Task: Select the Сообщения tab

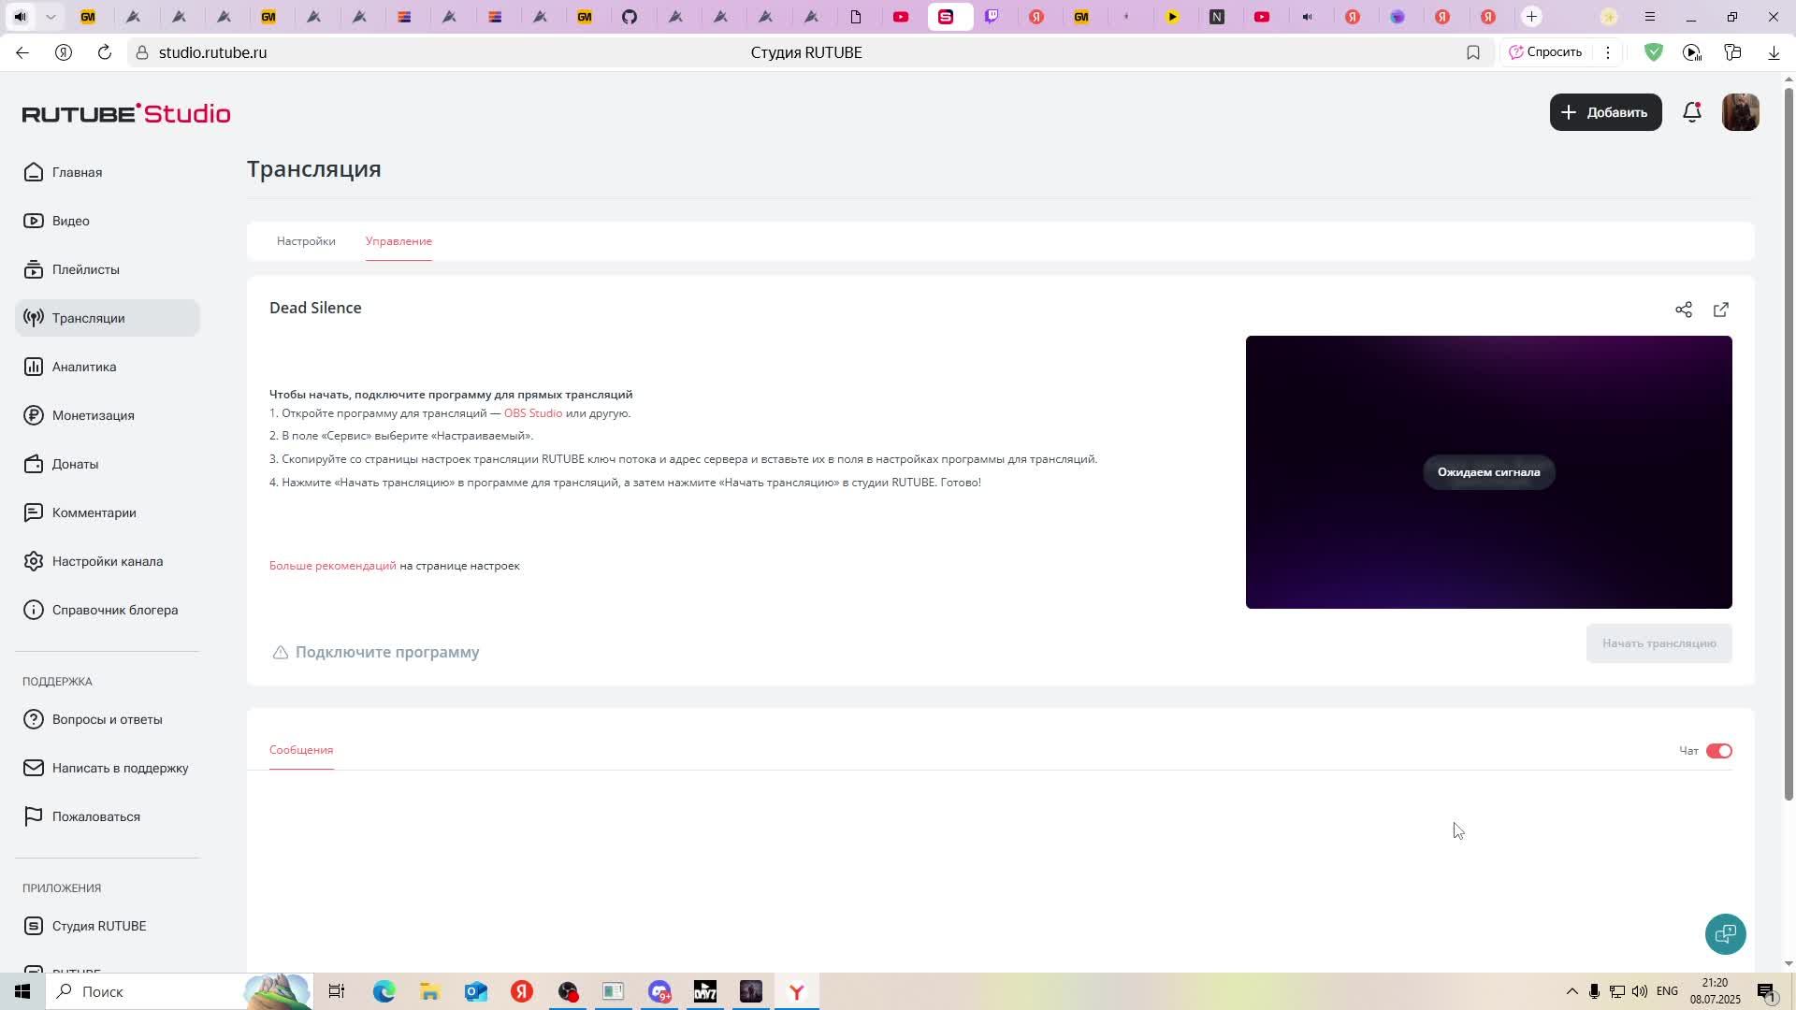Action: pos(301,750)
